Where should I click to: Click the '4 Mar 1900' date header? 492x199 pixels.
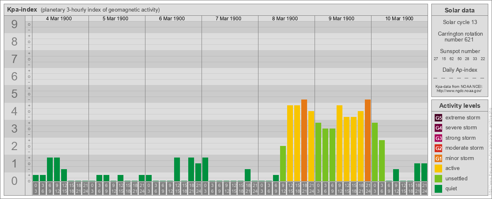click(x=59, y=19)
